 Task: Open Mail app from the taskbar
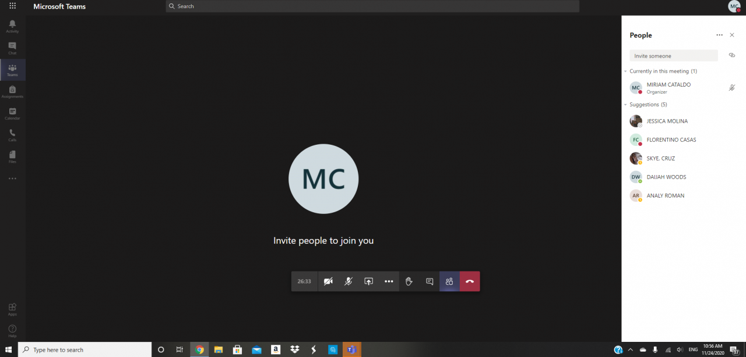[x=256, y=349]
